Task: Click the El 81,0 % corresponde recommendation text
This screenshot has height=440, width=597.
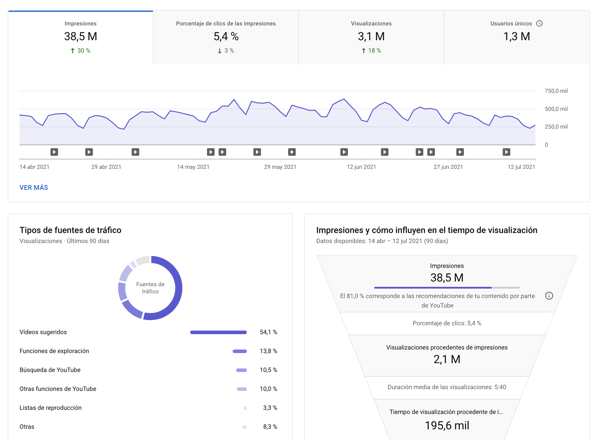Action: [x=438, y=301]
